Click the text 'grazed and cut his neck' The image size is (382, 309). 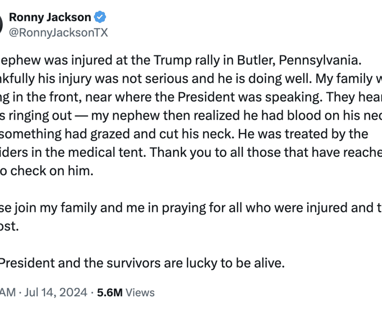click(161, 134)
